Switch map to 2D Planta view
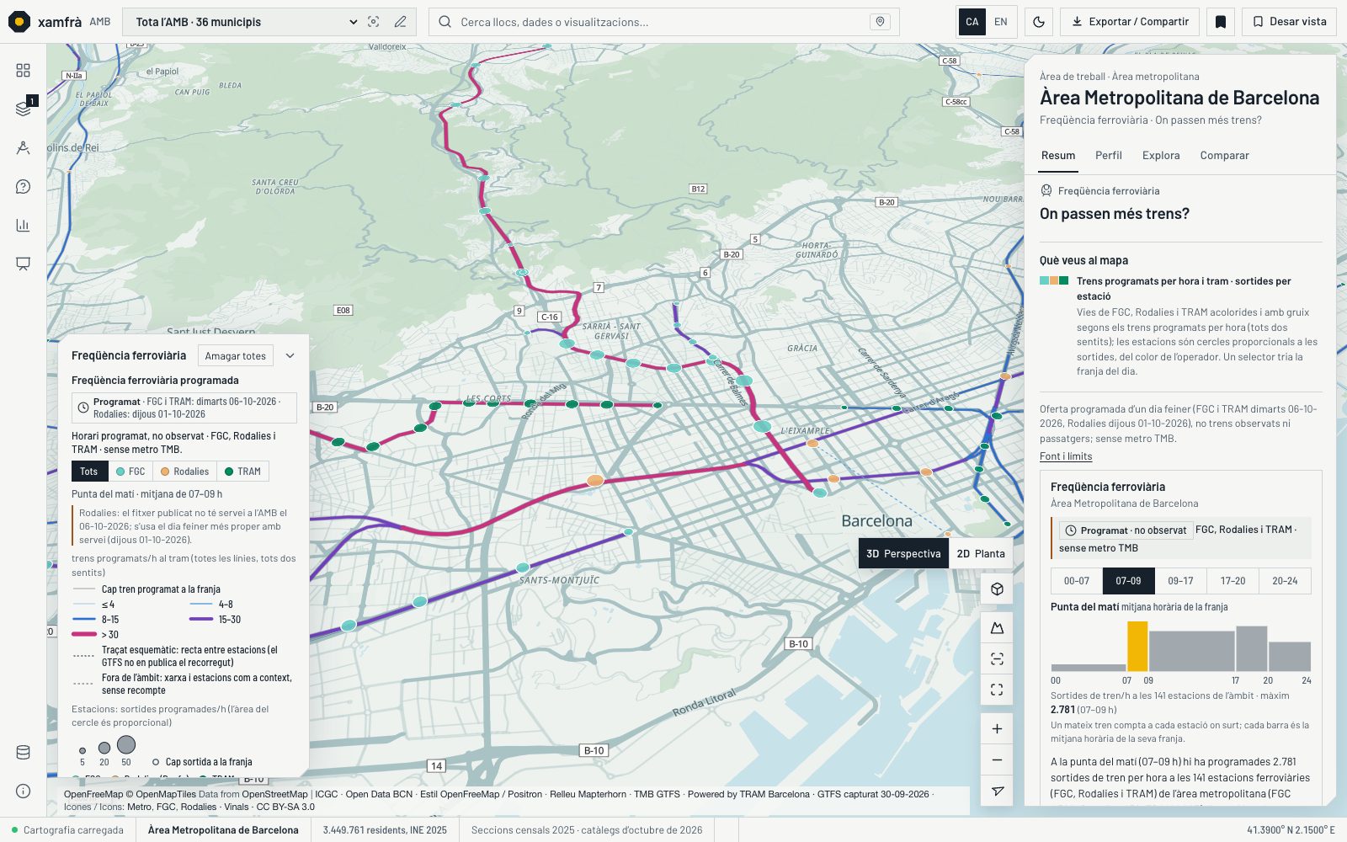 coord(981,553)
